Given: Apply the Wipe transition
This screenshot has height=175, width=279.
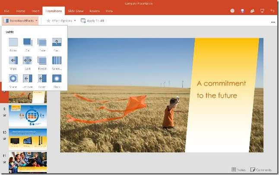Looking at the screenshot, I should pos(13,60).
